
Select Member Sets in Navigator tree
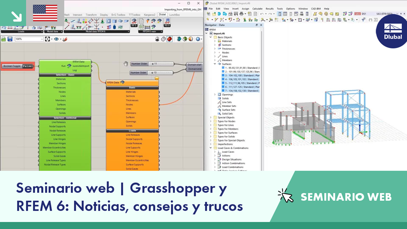(x=229, y=106)
